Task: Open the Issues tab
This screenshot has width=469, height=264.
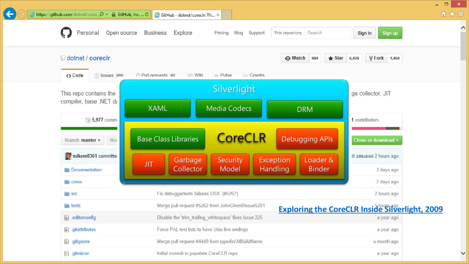Action: [109, 76]
